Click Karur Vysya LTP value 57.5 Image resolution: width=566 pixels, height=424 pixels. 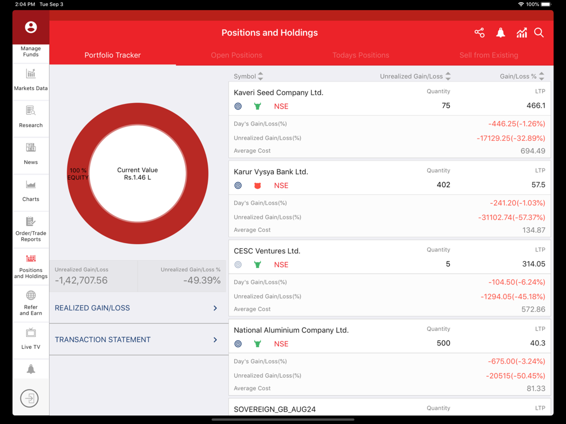(538, 185)
